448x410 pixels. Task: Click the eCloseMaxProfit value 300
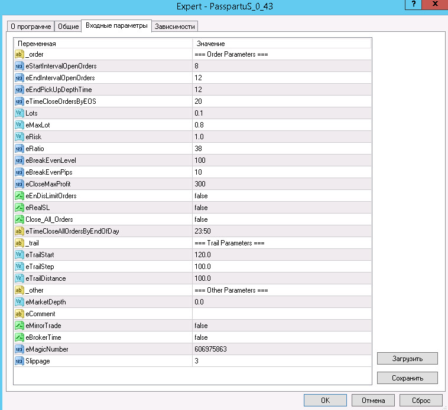point(200,184)
